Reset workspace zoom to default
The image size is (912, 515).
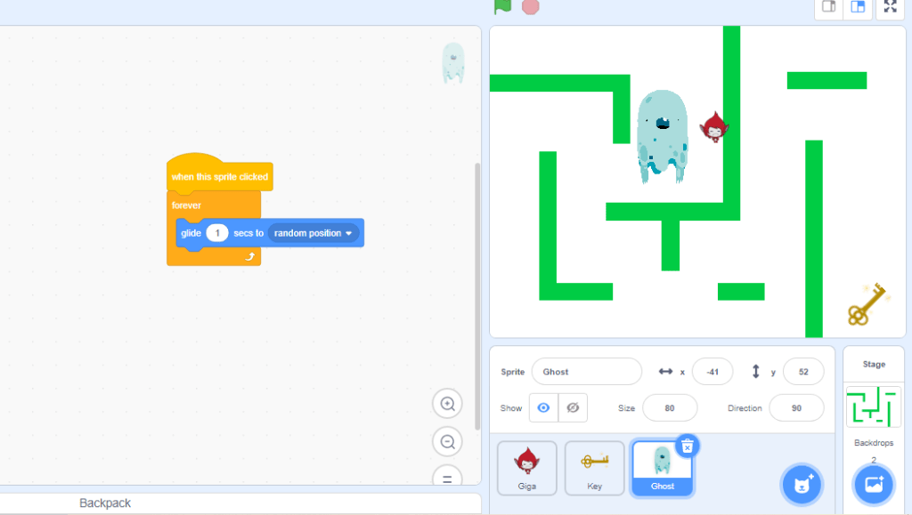click(x=447, y=477)
